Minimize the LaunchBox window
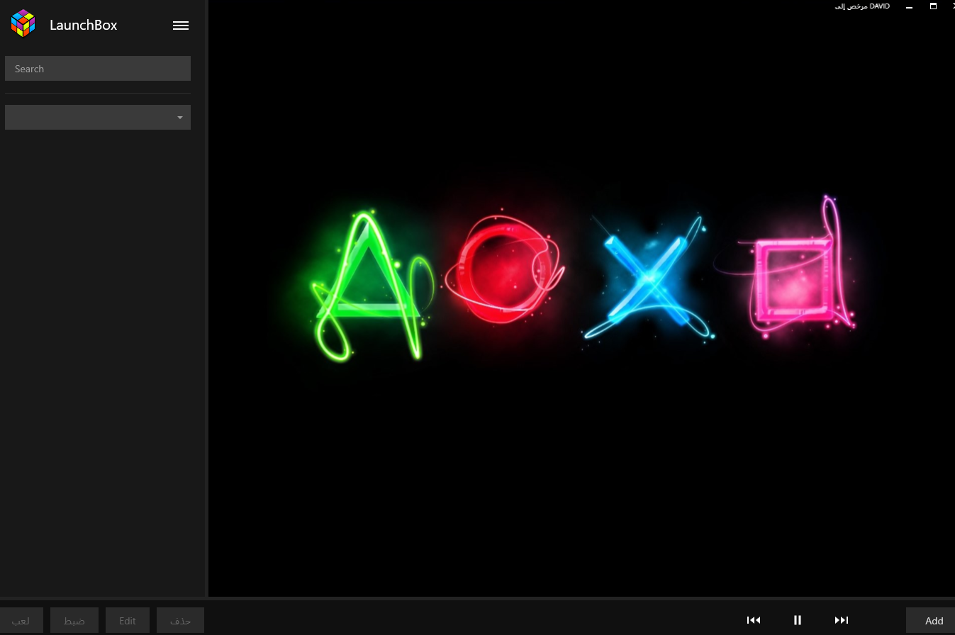This screenshot has width=955, height=635. [909, 6]
